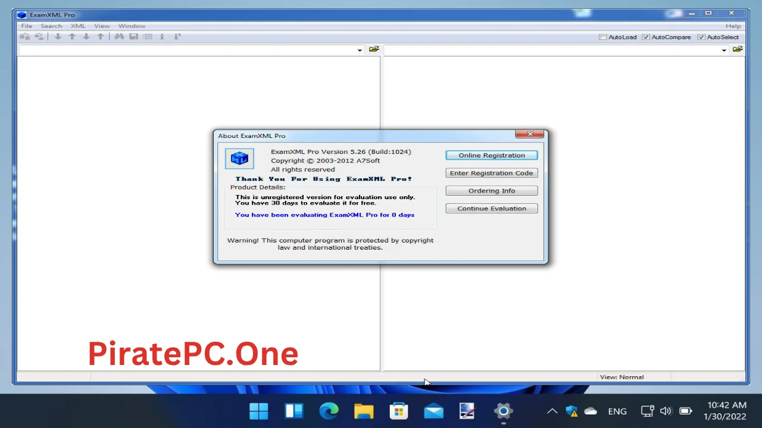This screenshot has width=762, height=428.
Task: Open the Windows Start menu
Action: 259,411
